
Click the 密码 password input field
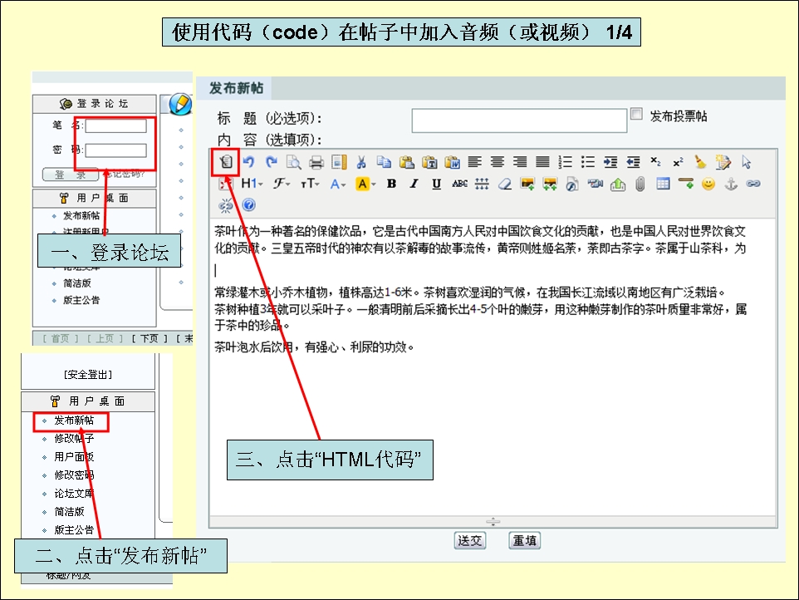tap(115, 150)
